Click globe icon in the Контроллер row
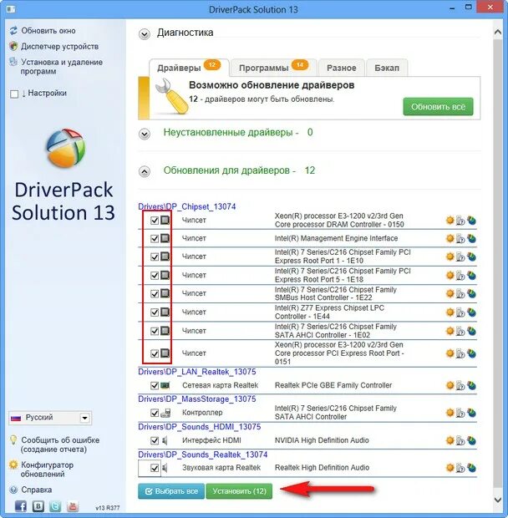Screen dimensions: 508x518 tap(472, 412)
